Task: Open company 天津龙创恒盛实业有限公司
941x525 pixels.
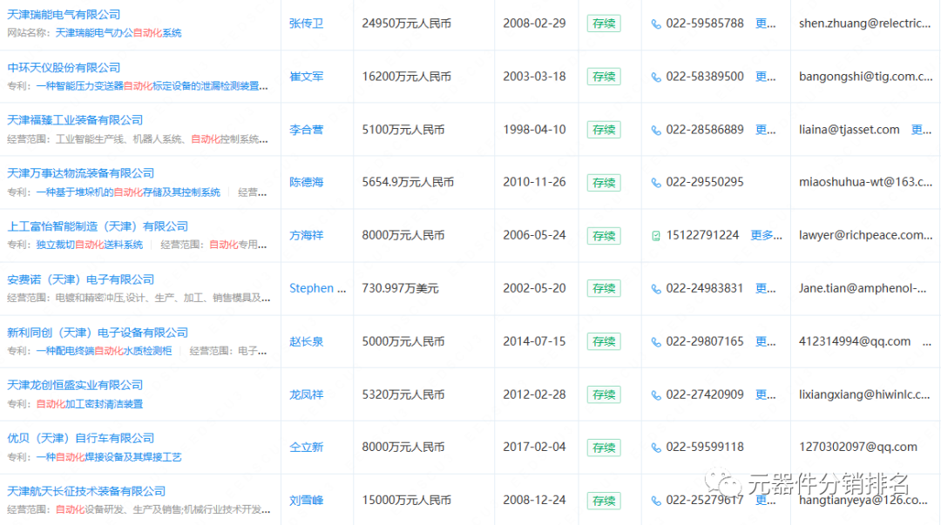Action: (75, 385)
